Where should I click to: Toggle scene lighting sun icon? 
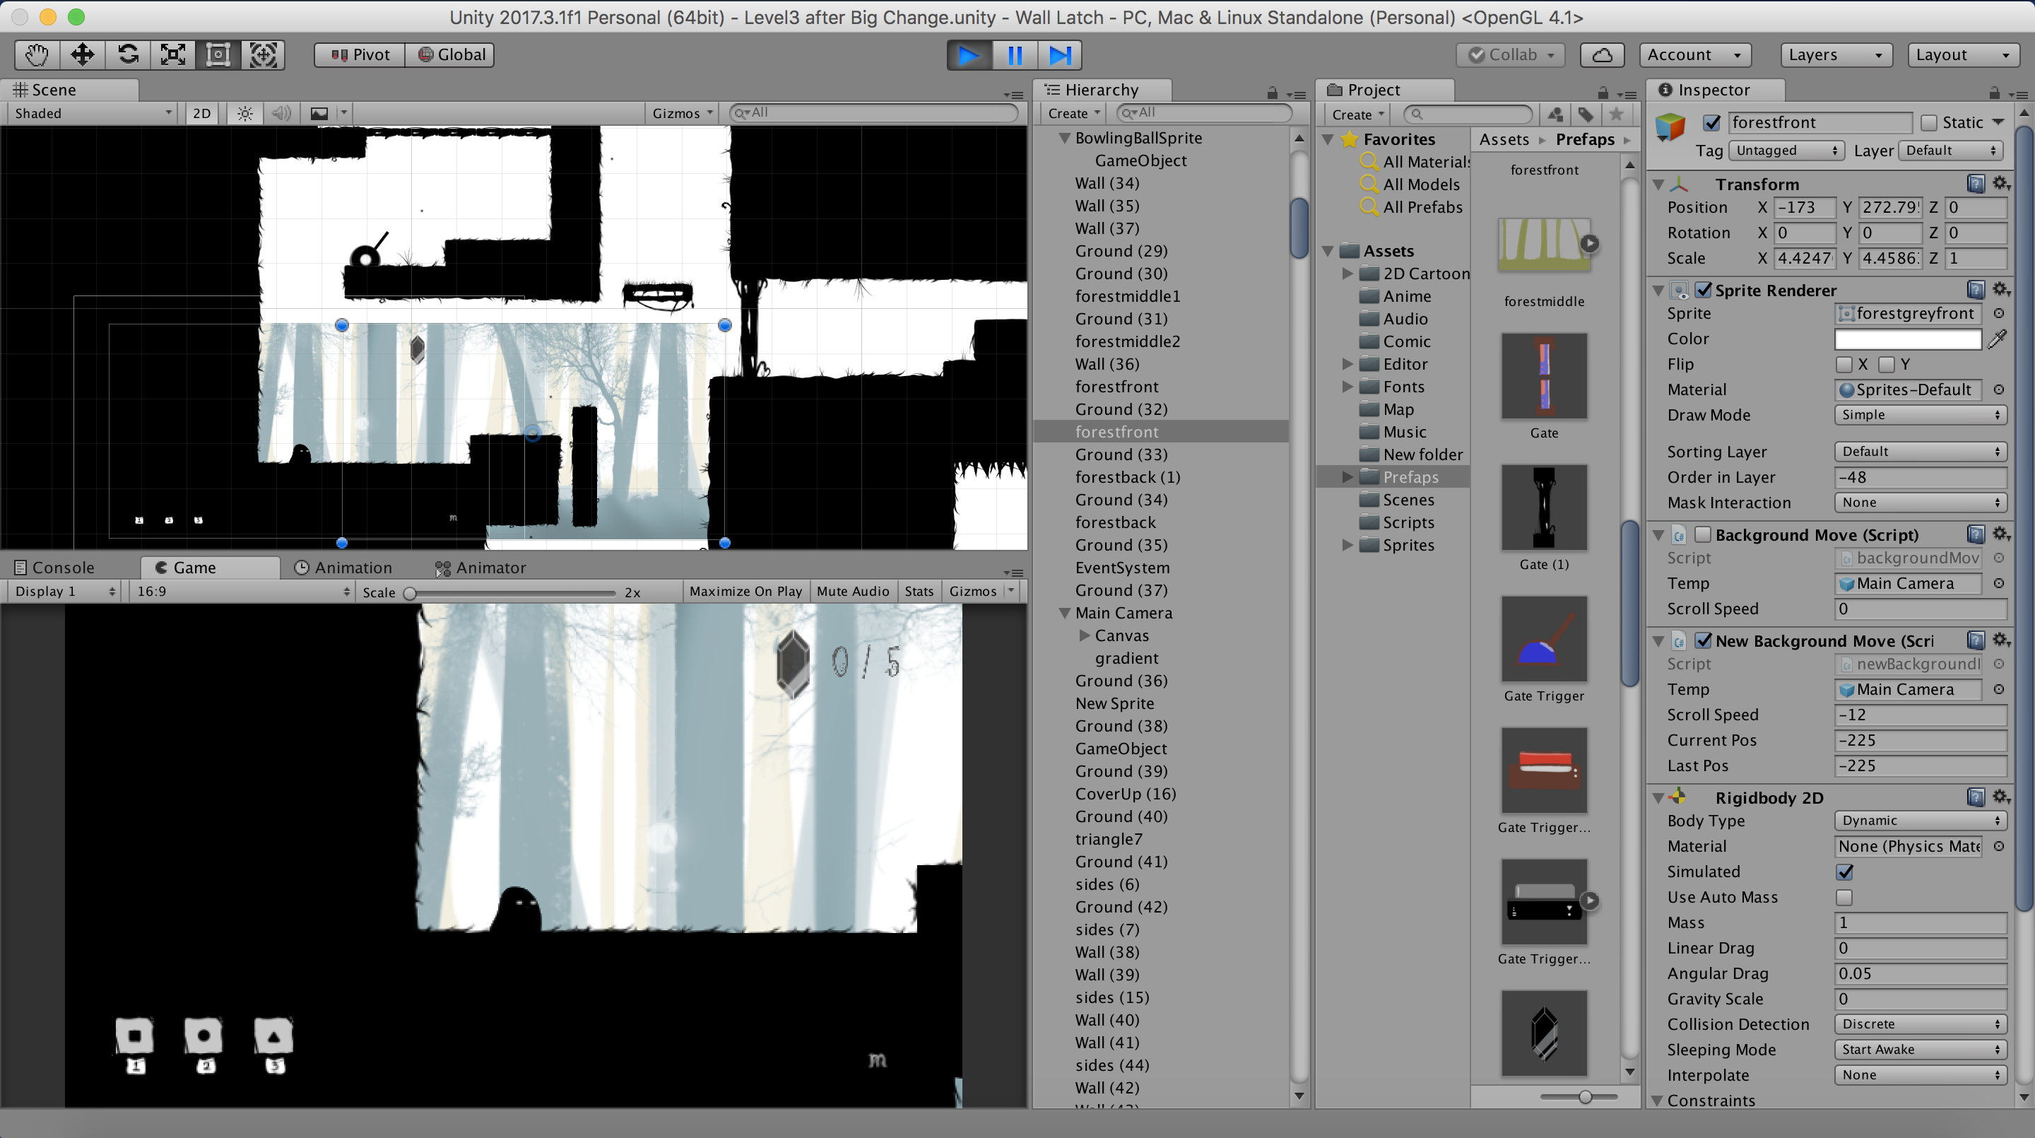(x=245, y=113)
